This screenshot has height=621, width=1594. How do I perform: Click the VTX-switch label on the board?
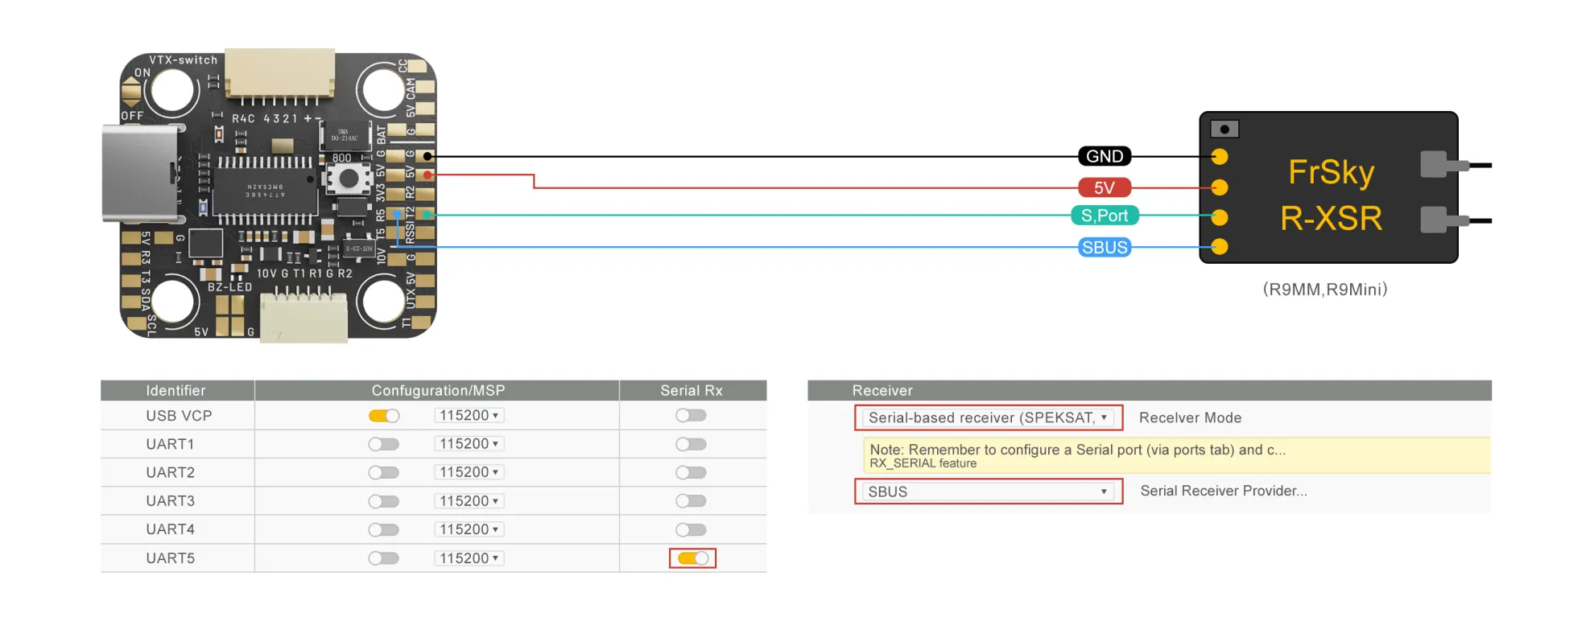[184, 60]
